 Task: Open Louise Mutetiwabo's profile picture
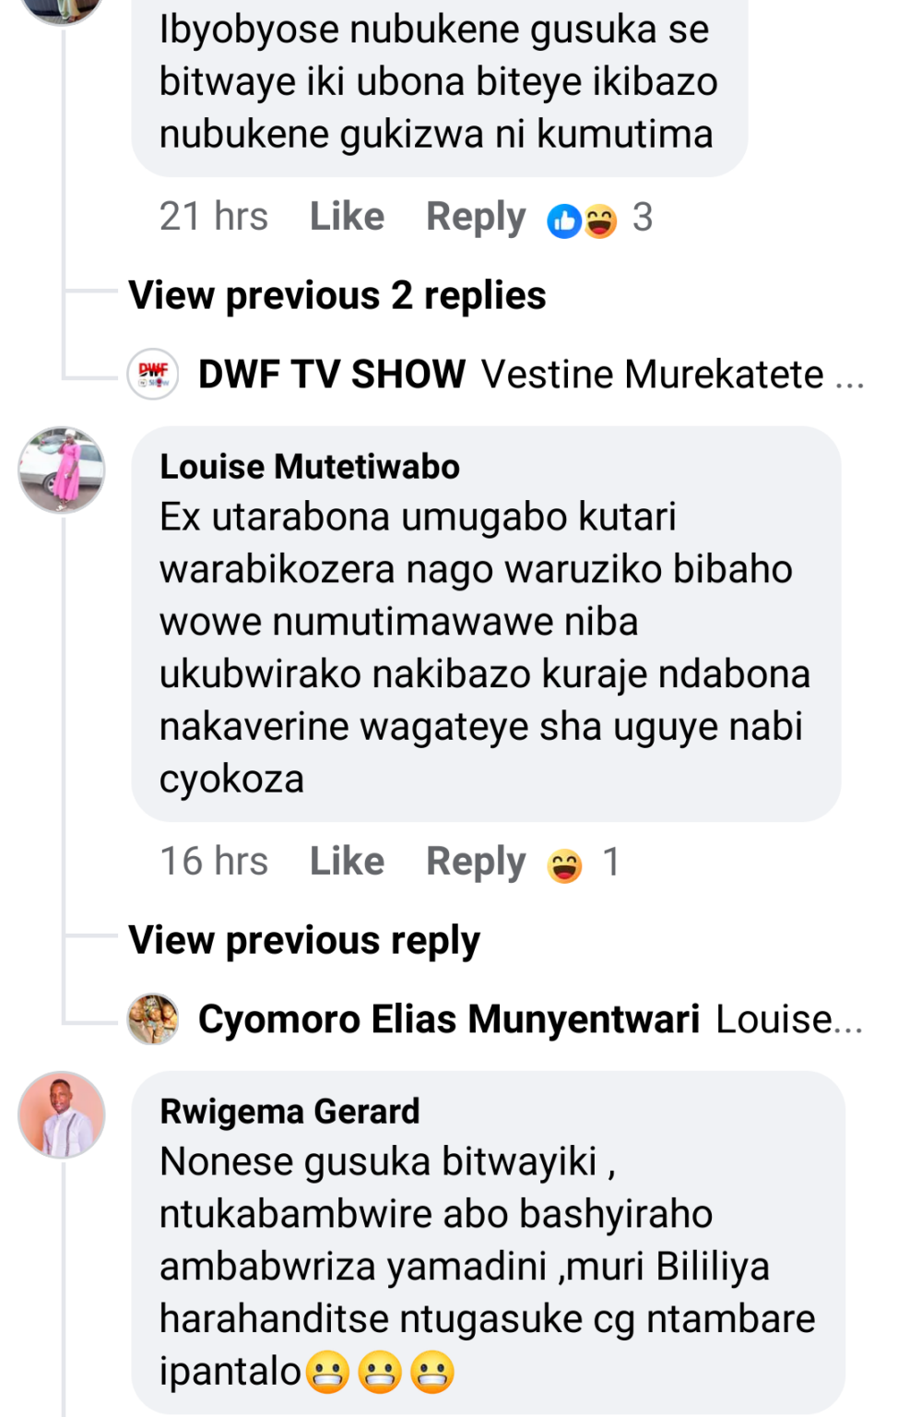62,470
